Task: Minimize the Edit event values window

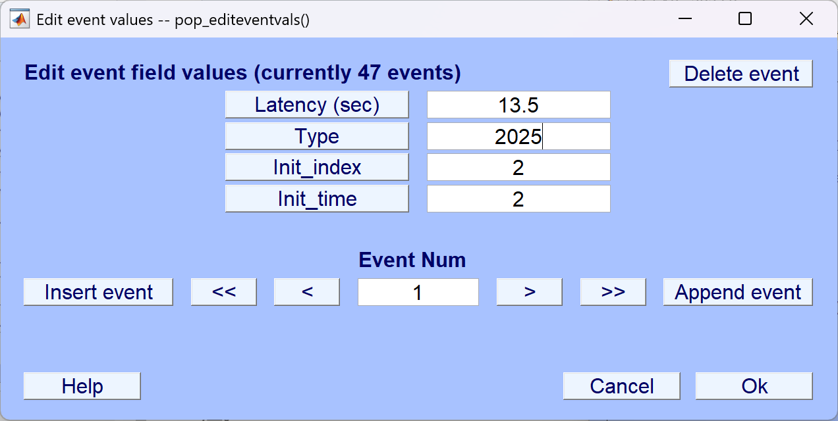Action: (684, 19)
